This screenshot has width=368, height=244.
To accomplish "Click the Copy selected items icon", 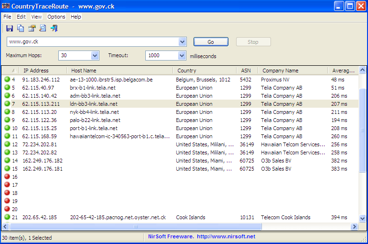I will point(21,29).
